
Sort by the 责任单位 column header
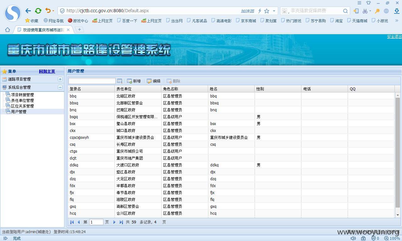point(138,89)
